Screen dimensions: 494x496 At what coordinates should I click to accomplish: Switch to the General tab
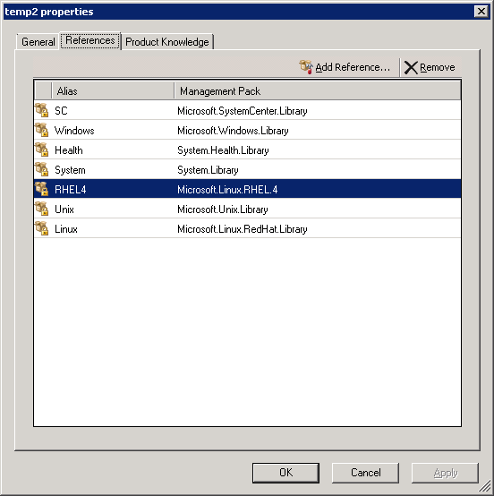pyautogui.click(x=38, y=42)
